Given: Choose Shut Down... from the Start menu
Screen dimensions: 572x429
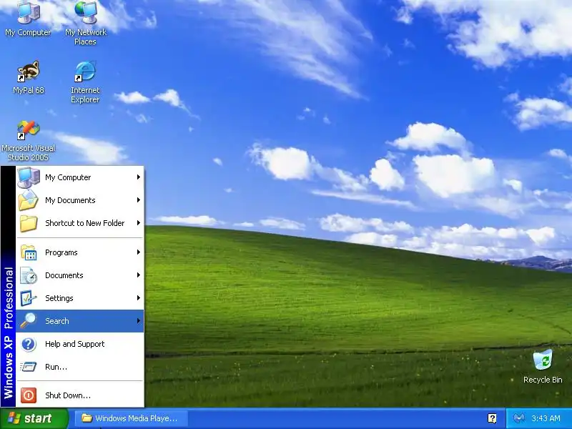Looking at the screenshot, I should coord(80,395).
